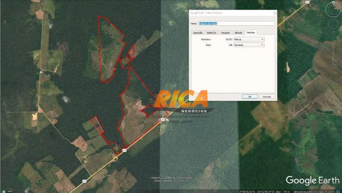Click the Cancelar button
The width and height of the screenshot is (342, 193).
pos(267,96)
